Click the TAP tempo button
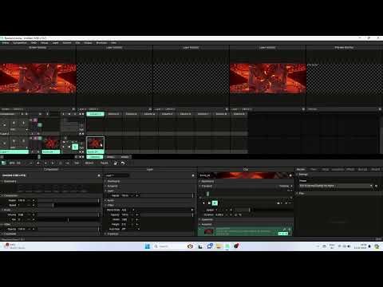The height and width of the screenshot is (287, 383). tap(77, 163)
